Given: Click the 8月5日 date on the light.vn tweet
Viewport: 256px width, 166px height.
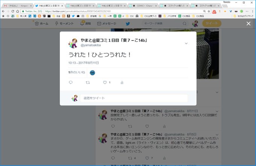Looking at the screenshot, I should click(x=192, y=134).
